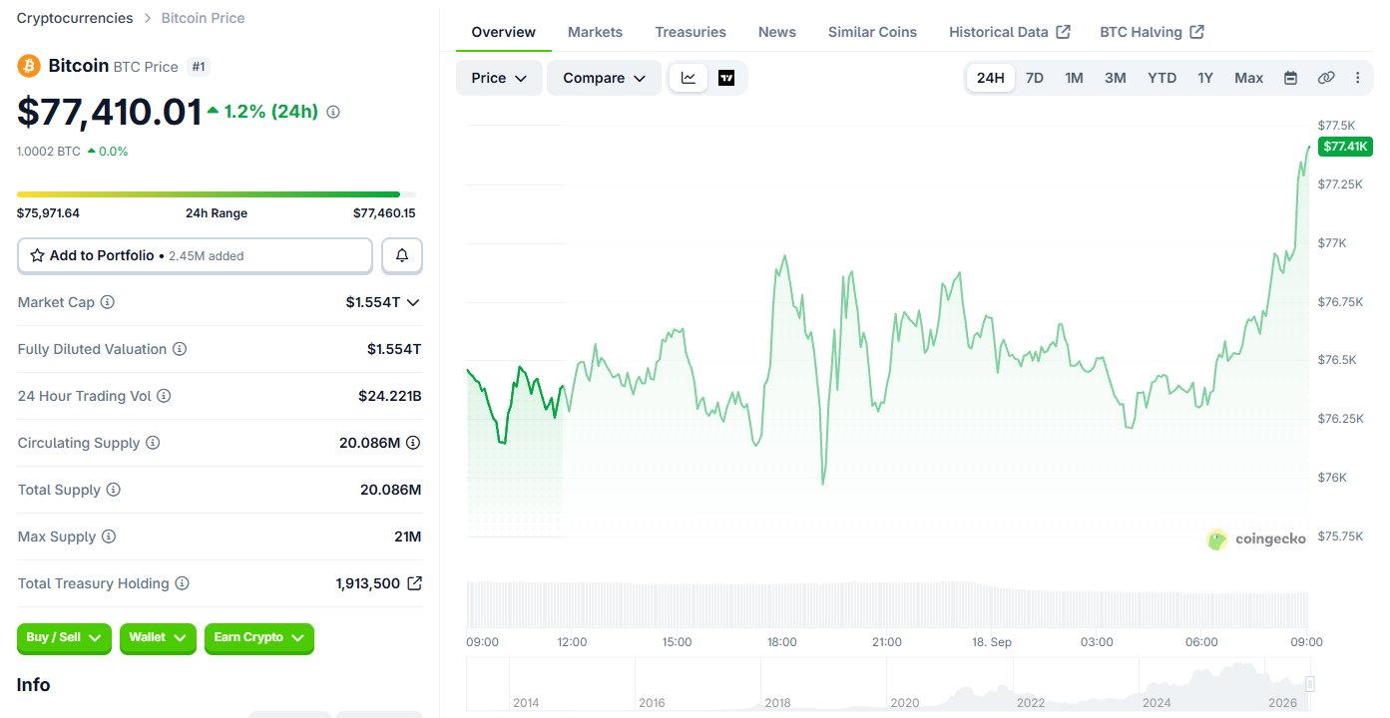Click the historical navigator chart strip
This screenshot has height=718, width=1390.
(888, 684)
